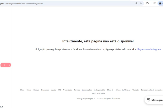Open the Threads footer link
Image resolution: width=163 pixels, height=108 pixels.
tap(136, 90)
